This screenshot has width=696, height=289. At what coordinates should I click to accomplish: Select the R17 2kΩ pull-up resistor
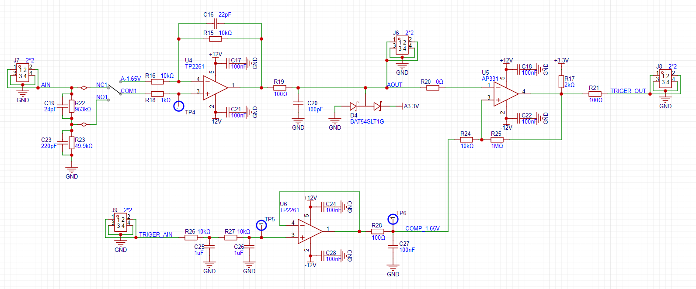(x=561, y=82)
